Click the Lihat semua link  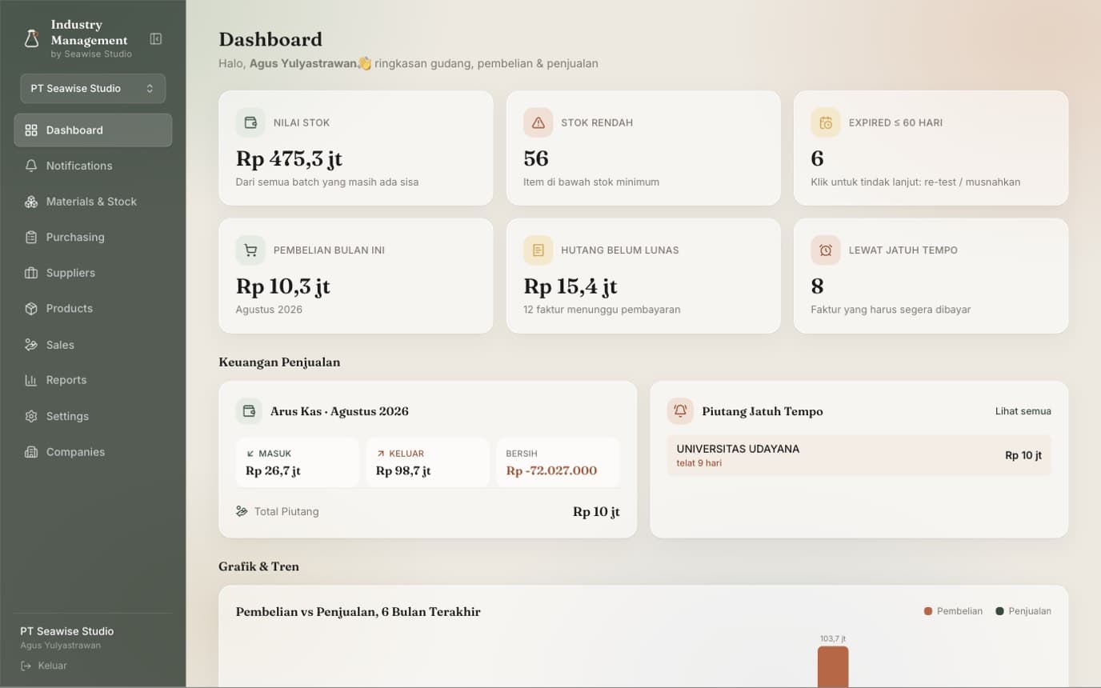click(x=1023, y=411)
